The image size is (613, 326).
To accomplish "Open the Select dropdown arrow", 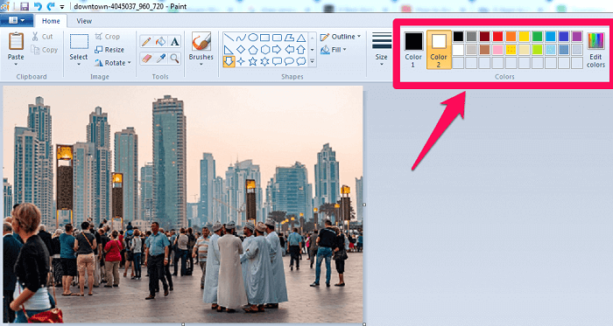I will pyautogui.click(x=79, y=64).
